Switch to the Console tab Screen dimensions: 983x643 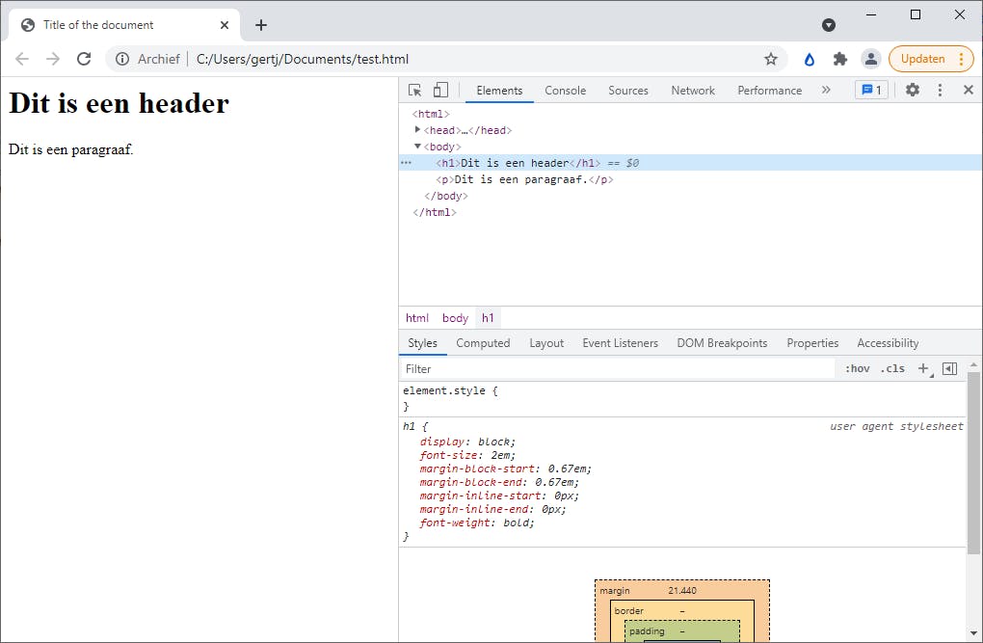pos(565,91)
